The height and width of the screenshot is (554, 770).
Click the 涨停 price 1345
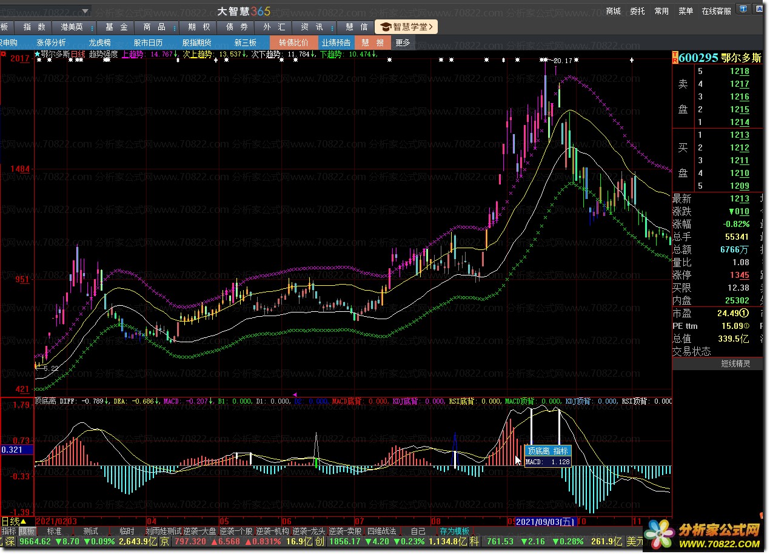click(739, 275)
